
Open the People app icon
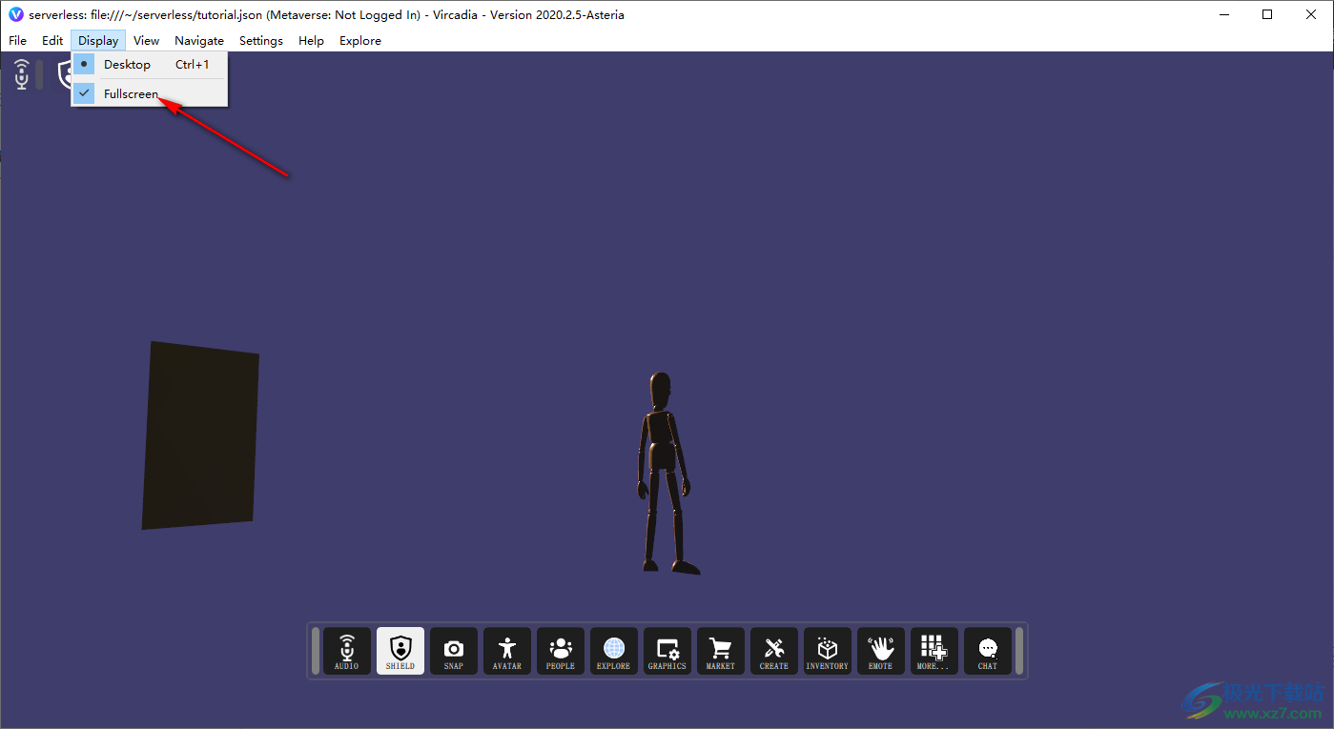click(561, 651)
